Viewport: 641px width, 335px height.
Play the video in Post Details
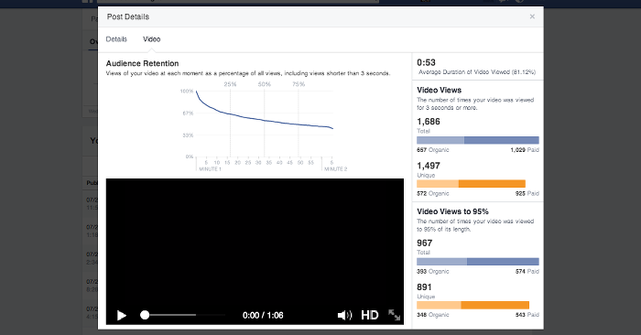point(122,316)
